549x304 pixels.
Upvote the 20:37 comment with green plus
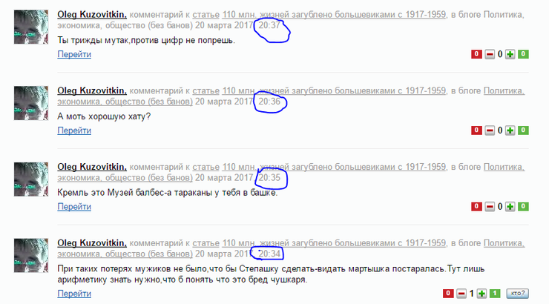(x=510, y=54)
